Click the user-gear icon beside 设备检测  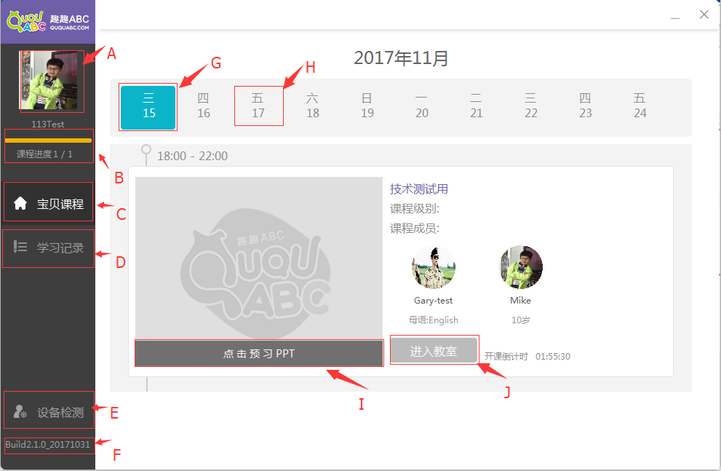(20, 411)
